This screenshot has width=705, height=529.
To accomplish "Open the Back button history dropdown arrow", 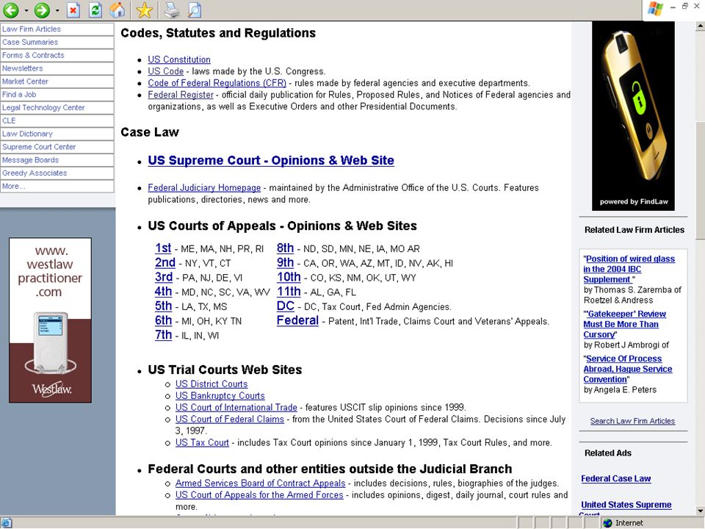I will click(x=26, y=10).
